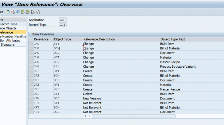Select the row marker for NRT BOM

31,107
